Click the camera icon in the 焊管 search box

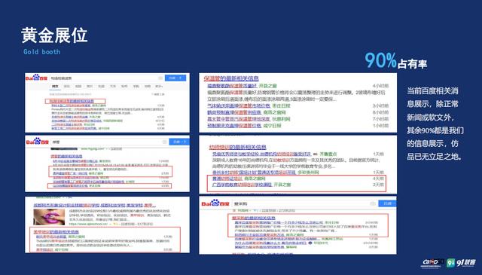click(164, 142)
